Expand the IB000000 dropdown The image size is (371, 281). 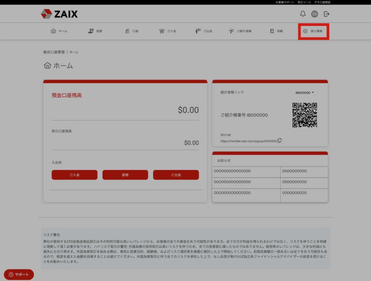click(305, 93)
